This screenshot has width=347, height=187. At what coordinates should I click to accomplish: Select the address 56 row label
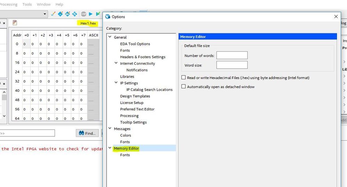(17, 109)
